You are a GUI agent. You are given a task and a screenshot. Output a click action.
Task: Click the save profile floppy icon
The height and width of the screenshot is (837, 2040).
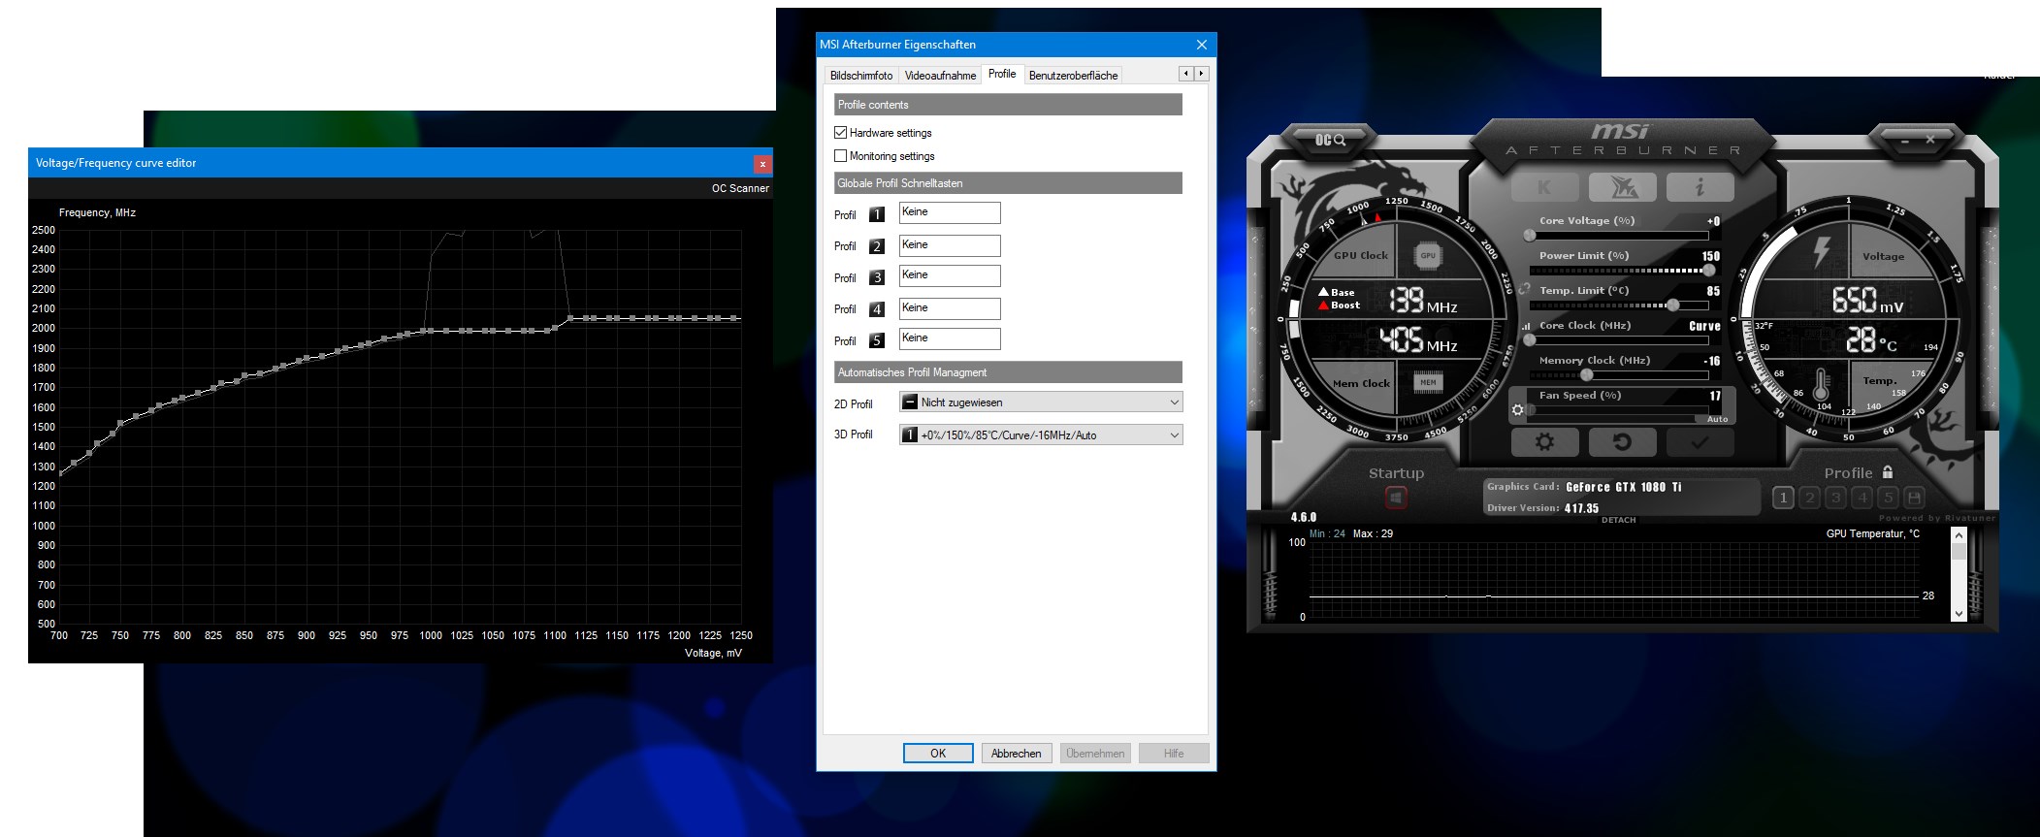(1914, 498)
